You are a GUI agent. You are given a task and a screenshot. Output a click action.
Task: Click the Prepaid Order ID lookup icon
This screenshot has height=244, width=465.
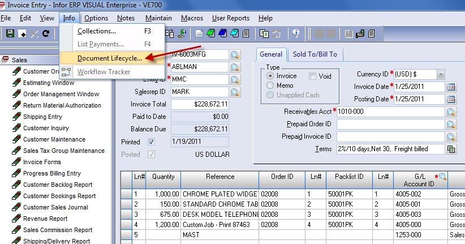[451, 124]
